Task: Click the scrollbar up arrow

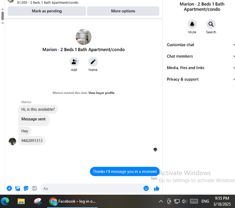Action: click(2, 9)
